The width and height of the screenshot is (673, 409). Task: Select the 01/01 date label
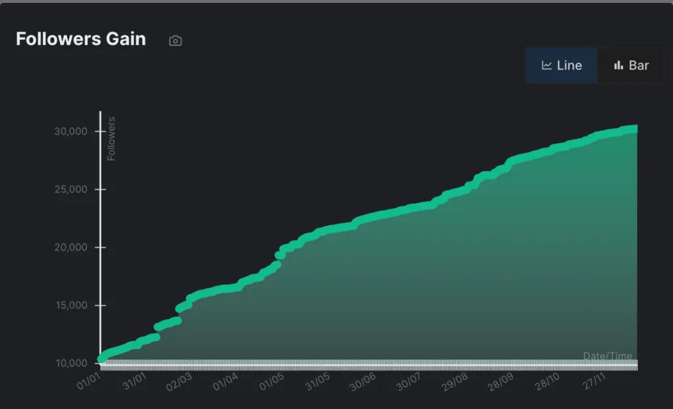pyautogui.click(x=89, y=381)
